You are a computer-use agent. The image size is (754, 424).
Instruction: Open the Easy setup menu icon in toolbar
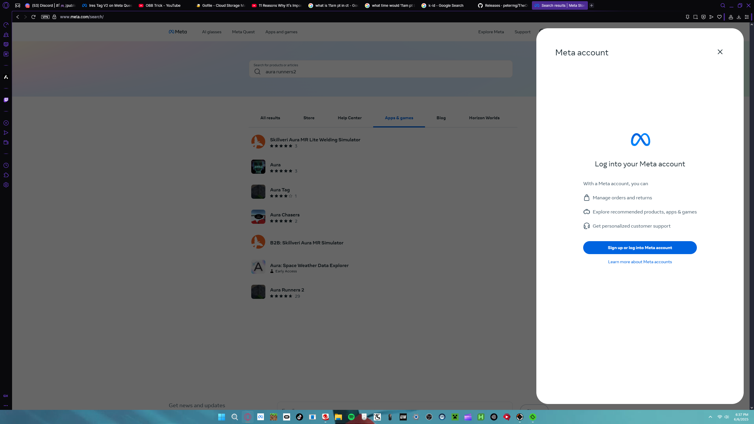tap(747, 17)
